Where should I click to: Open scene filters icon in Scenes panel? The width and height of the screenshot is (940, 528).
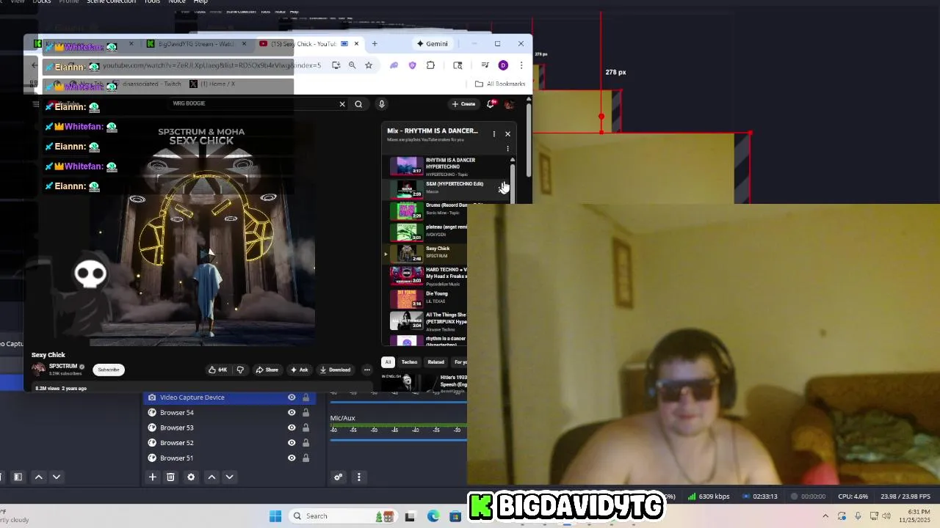[x=18, y=477]
